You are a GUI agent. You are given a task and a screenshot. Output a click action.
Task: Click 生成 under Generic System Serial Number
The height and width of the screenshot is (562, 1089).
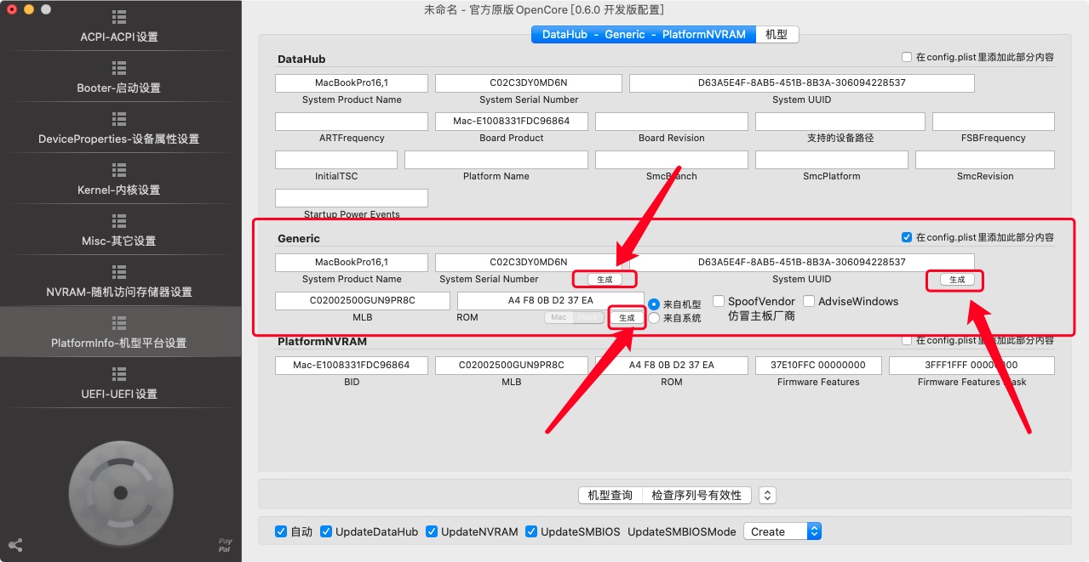pyautogui.click(x=605, y=279)
